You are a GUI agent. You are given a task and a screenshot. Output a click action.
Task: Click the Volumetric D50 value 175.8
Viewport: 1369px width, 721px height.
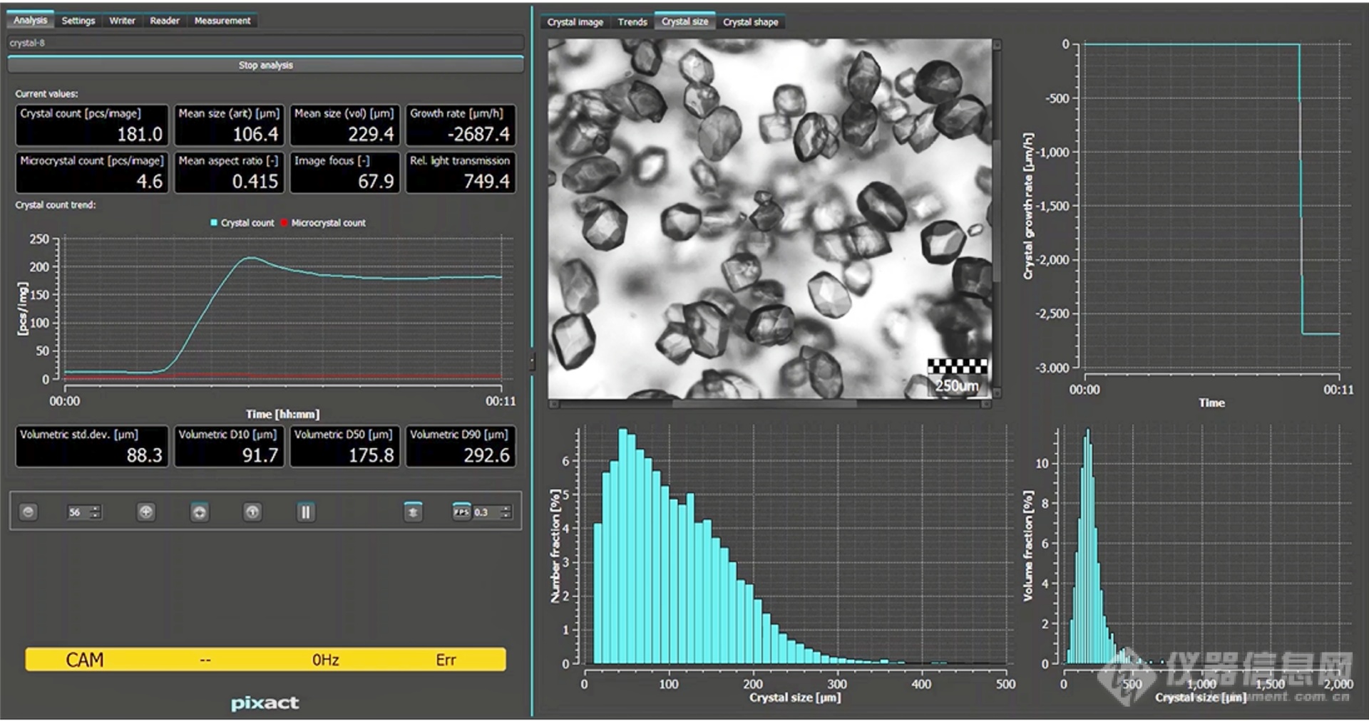coord(371,455)
